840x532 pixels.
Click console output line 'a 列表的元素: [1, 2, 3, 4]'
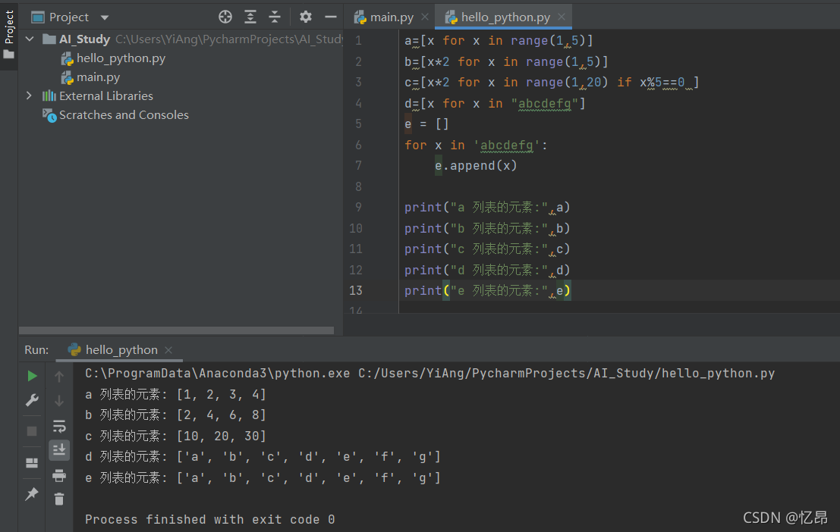pyautogui.click(x=176, y=394)
